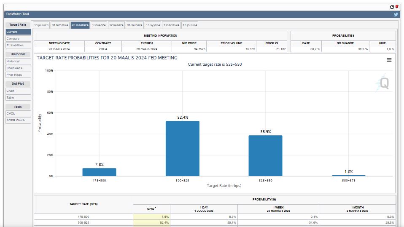Click the 1,0 % hike probability

point(390,49)
